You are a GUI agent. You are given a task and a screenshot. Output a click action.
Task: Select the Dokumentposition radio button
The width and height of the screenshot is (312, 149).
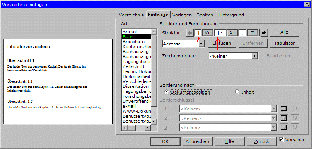pyautogui.click(x=167, y=92)
